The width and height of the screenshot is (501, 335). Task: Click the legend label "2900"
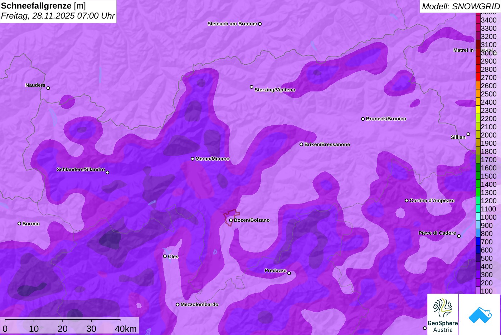(x=488, y=61)
